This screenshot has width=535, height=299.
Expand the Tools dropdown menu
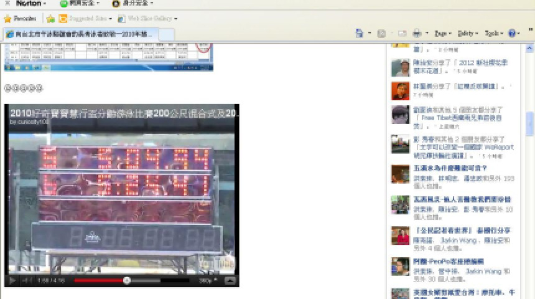coord(493,33)
